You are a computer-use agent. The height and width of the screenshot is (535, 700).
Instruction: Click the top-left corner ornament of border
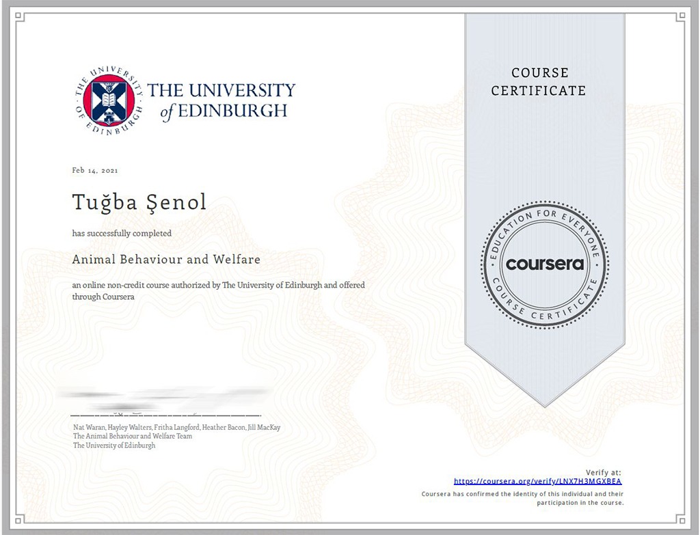[x=21, y=18]
